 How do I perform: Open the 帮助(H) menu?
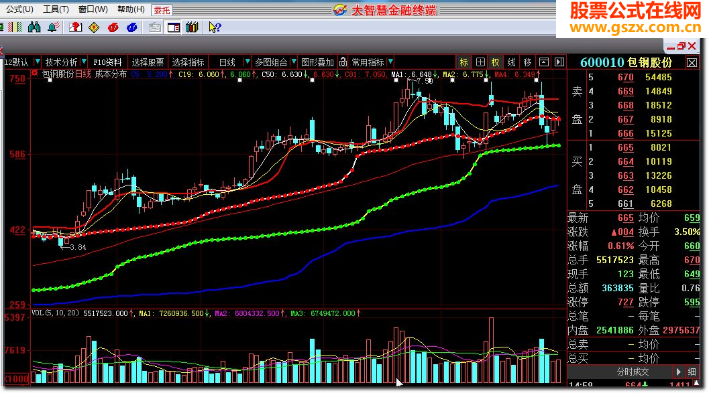[131, 9]
